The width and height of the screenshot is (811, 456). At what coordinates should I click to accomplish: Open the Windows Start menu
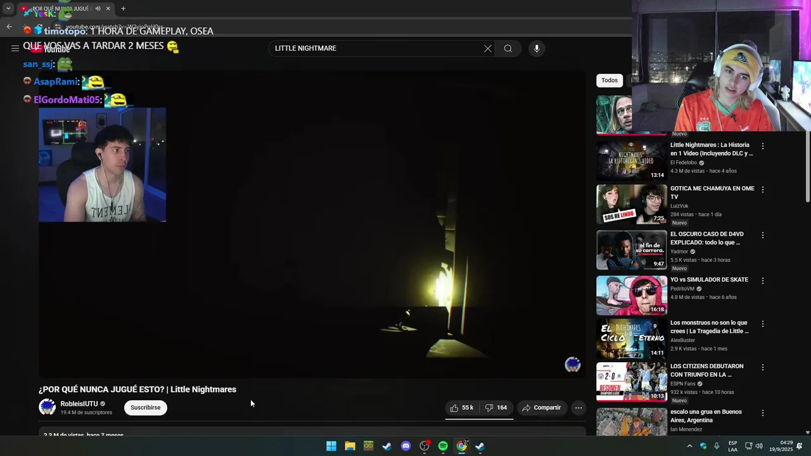point(331,446)
